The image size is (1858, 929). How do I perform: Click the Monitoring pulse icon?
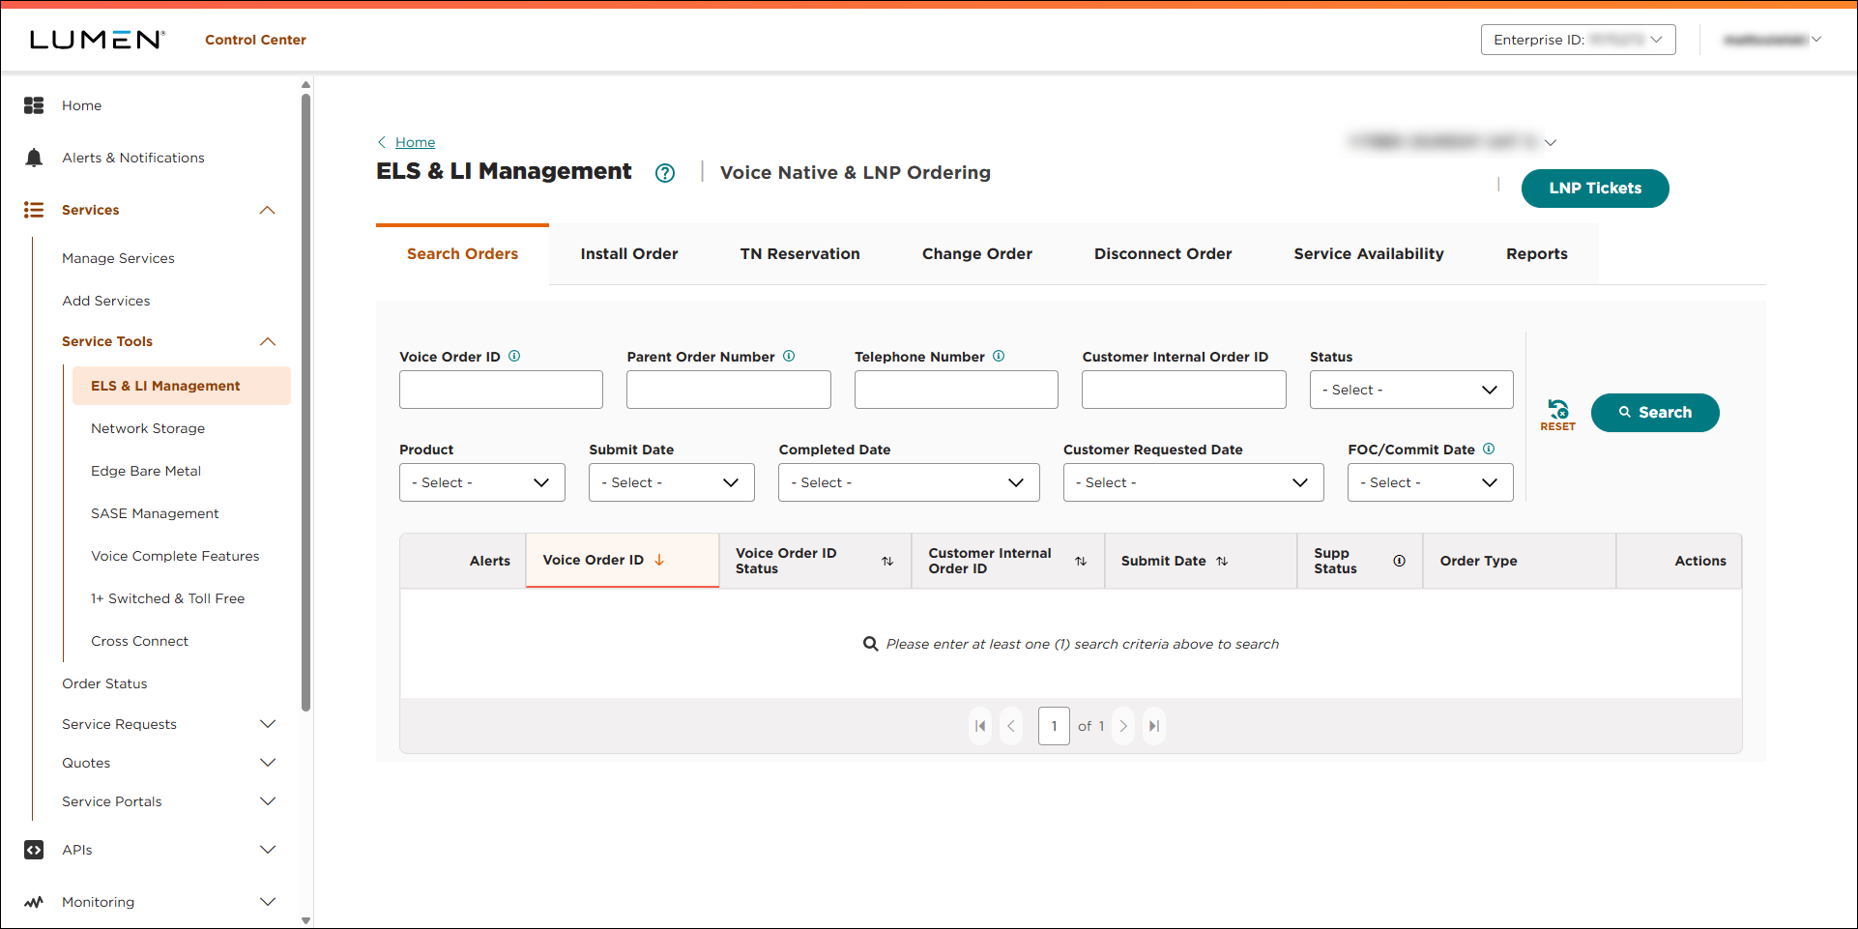coord(34,902)
